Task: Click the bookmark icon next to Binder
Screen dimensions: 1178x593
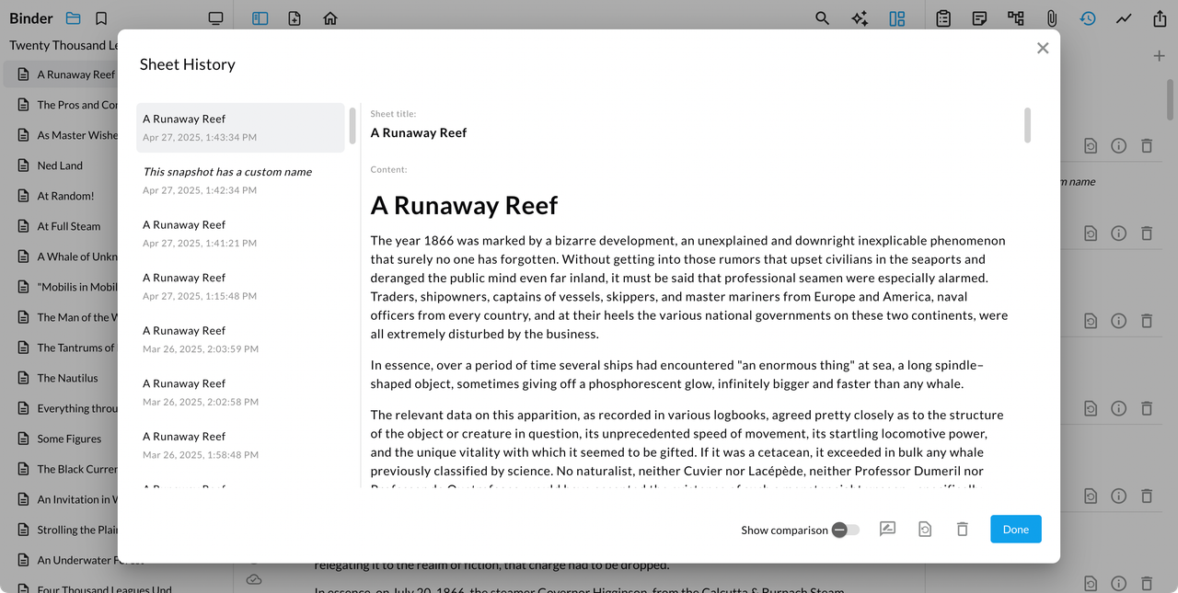Action: (101, 18)
